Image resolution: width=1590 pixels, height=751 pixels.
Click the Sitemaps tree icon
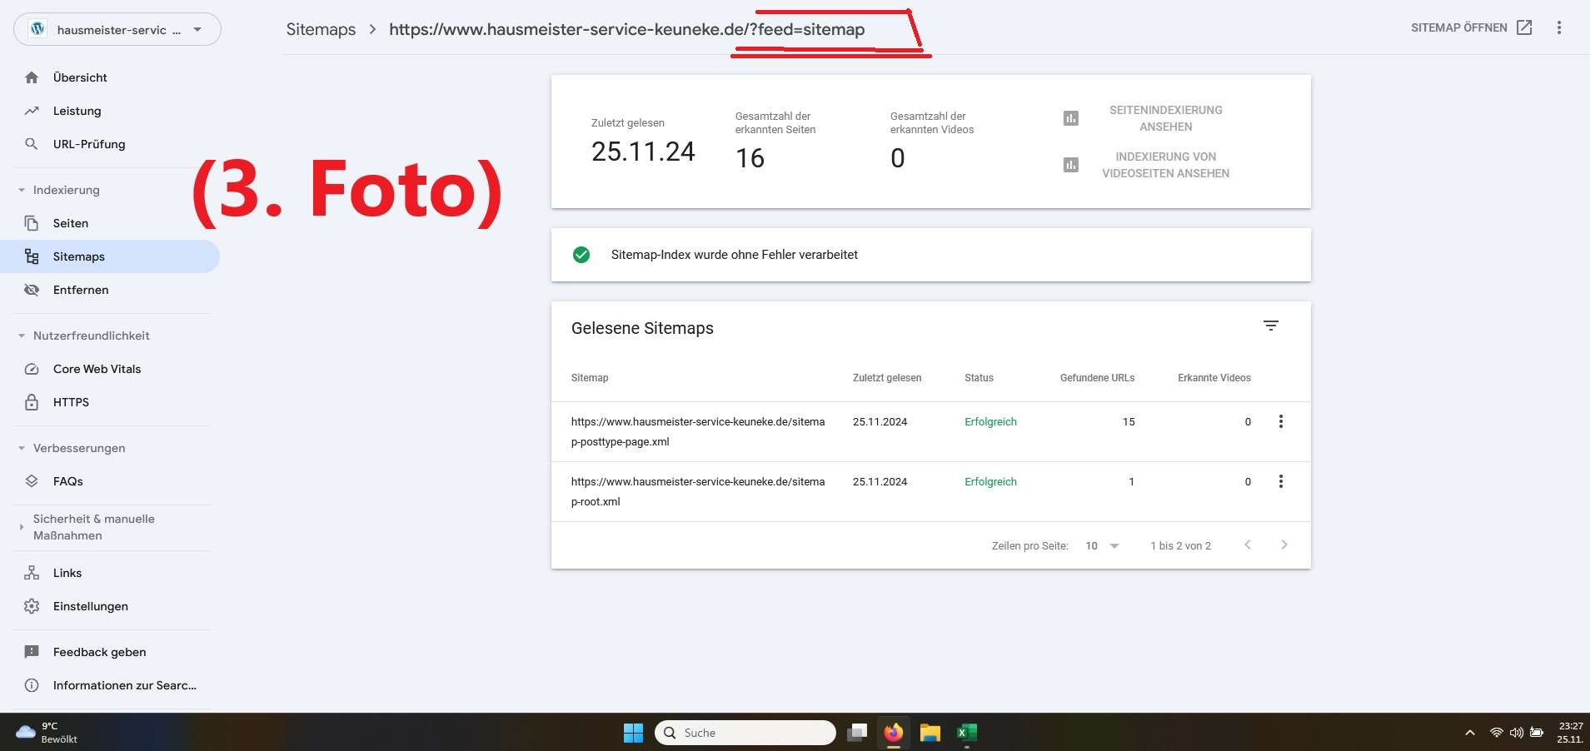tap(32, 256)
